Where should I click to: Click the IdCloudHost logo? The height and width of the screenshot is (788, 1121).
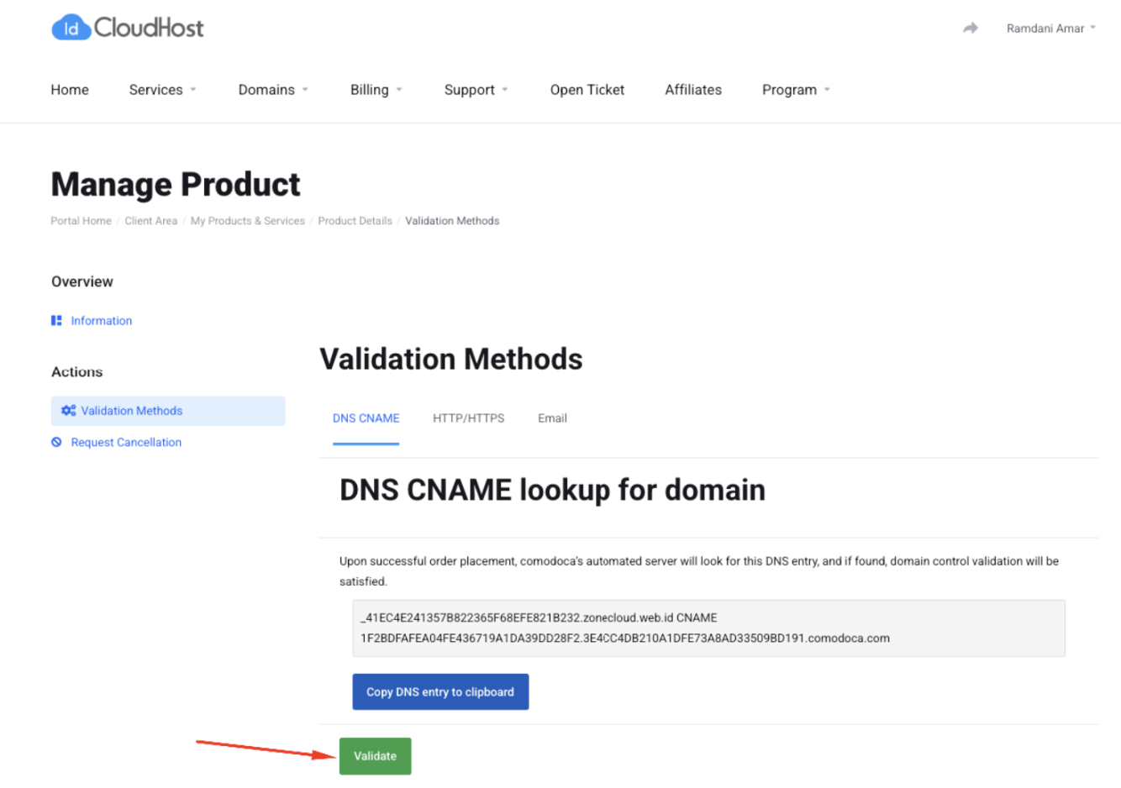128,28
